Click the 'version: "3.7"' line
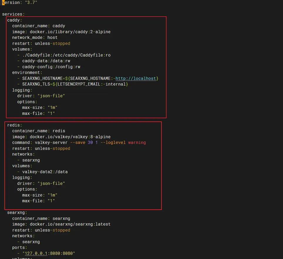The height and width of the screenshot is (259, 283). tap(19, 3)
